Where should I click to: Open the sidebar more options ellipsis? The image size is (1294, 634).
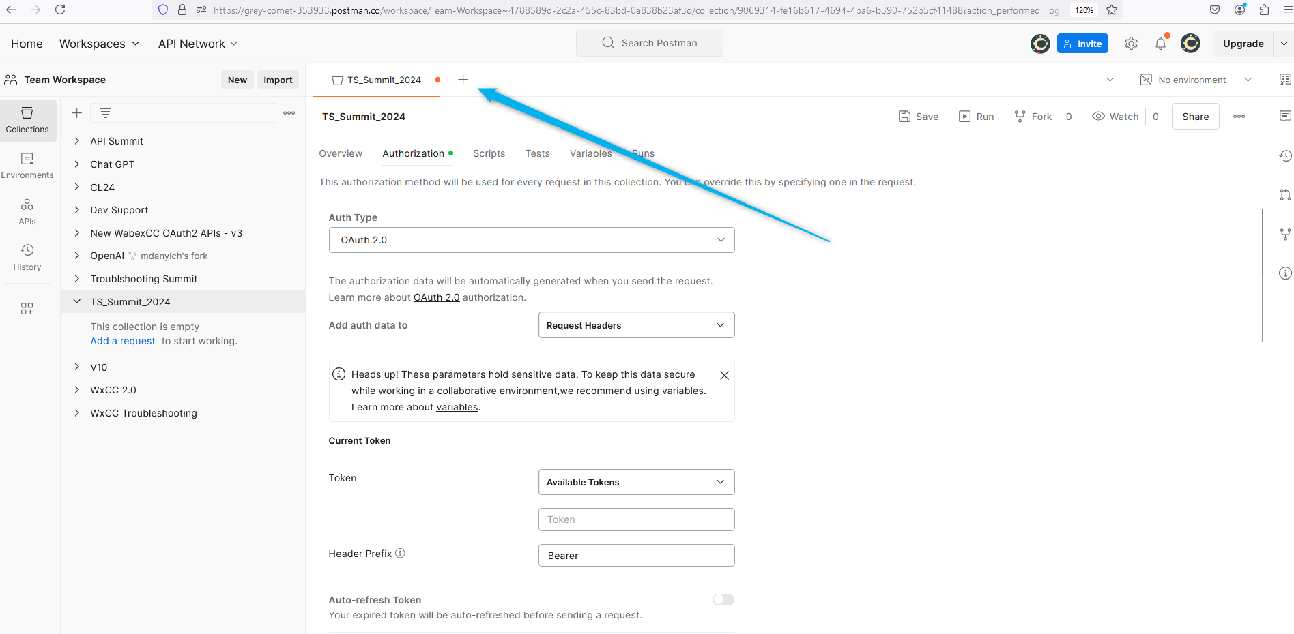tap(289, 113)
